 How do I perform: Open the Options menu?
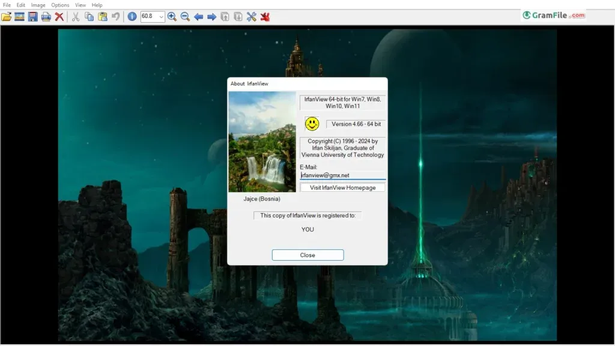[60, 5]
